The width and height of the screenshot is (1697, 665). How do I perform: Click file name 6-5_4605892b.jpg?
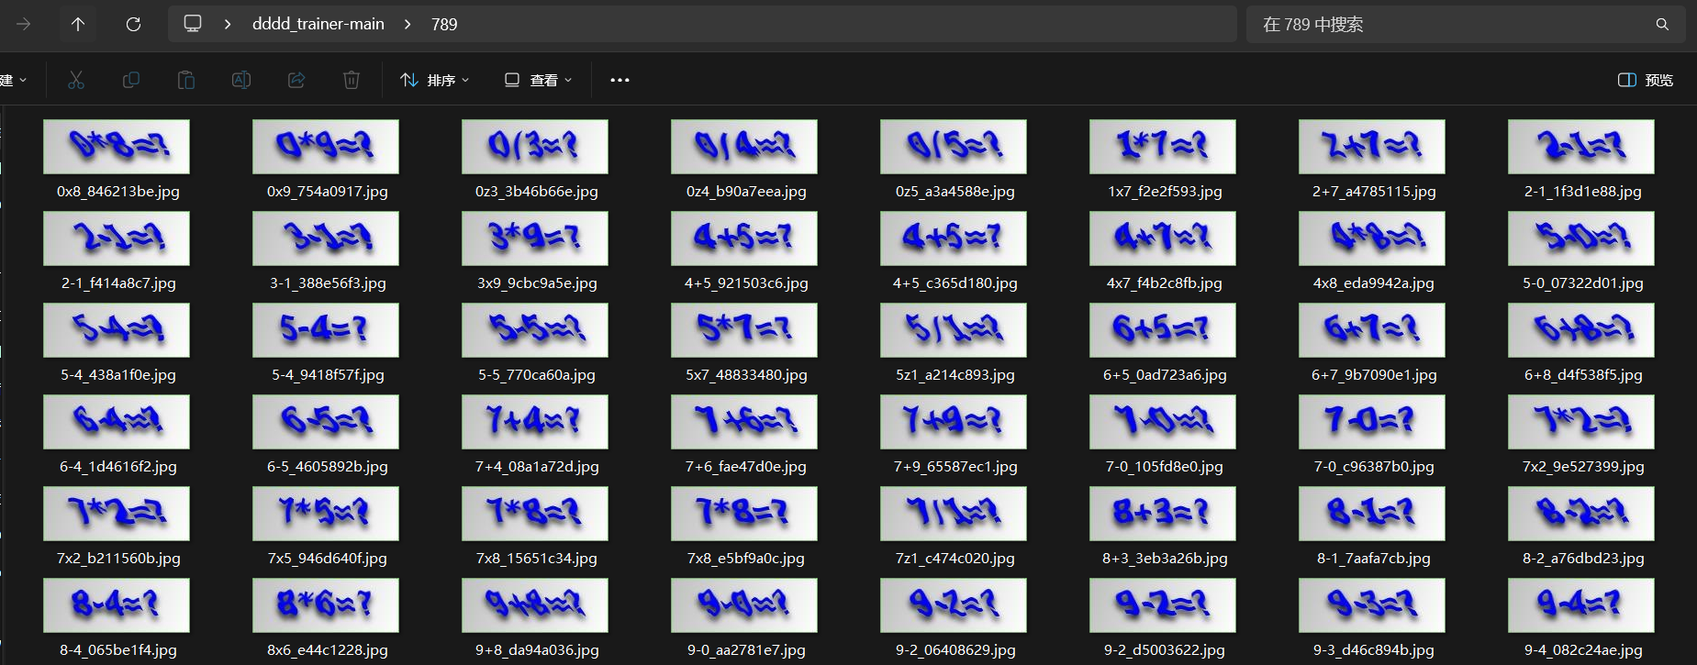coord(328,467)
